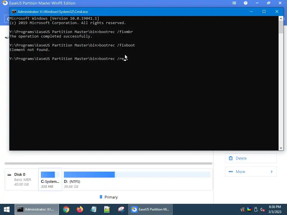Screen dimensions: 287x215
Task: Select the D: (NTFS) partition block
Action: [x=137, y=179]
